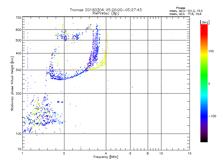The image size is (223, 167).
Task: Click the subtitle 'RwPretec (8p)'
Action: click(106, 13)
